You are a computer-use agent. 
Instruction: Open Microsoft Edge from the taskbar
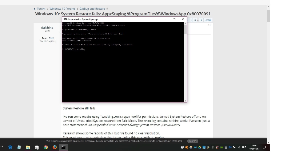click(10, 147)
